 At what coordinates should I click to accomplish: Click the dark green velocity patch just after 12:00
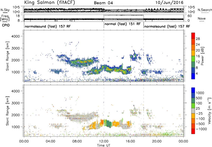pyautogui.click(x=108, y=124)
